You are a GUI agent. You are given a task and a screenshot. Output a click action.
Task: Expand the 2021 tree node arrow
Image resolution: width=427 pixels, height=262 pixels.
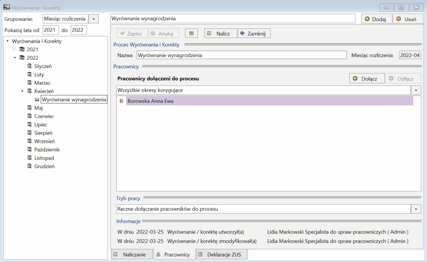click(x=14, y=49)
